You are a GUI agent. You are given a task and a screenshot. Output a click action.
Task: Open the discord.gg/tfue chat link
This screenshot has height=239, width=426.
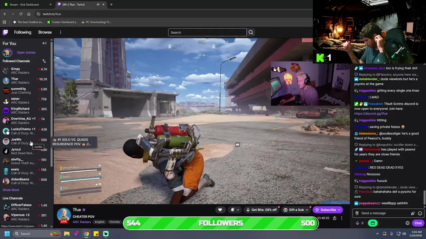[x=371, y=114]
